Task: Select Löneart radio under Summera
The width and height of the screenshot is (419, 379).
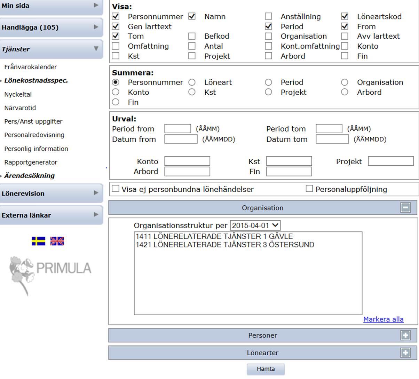Action: pos(192,82)
